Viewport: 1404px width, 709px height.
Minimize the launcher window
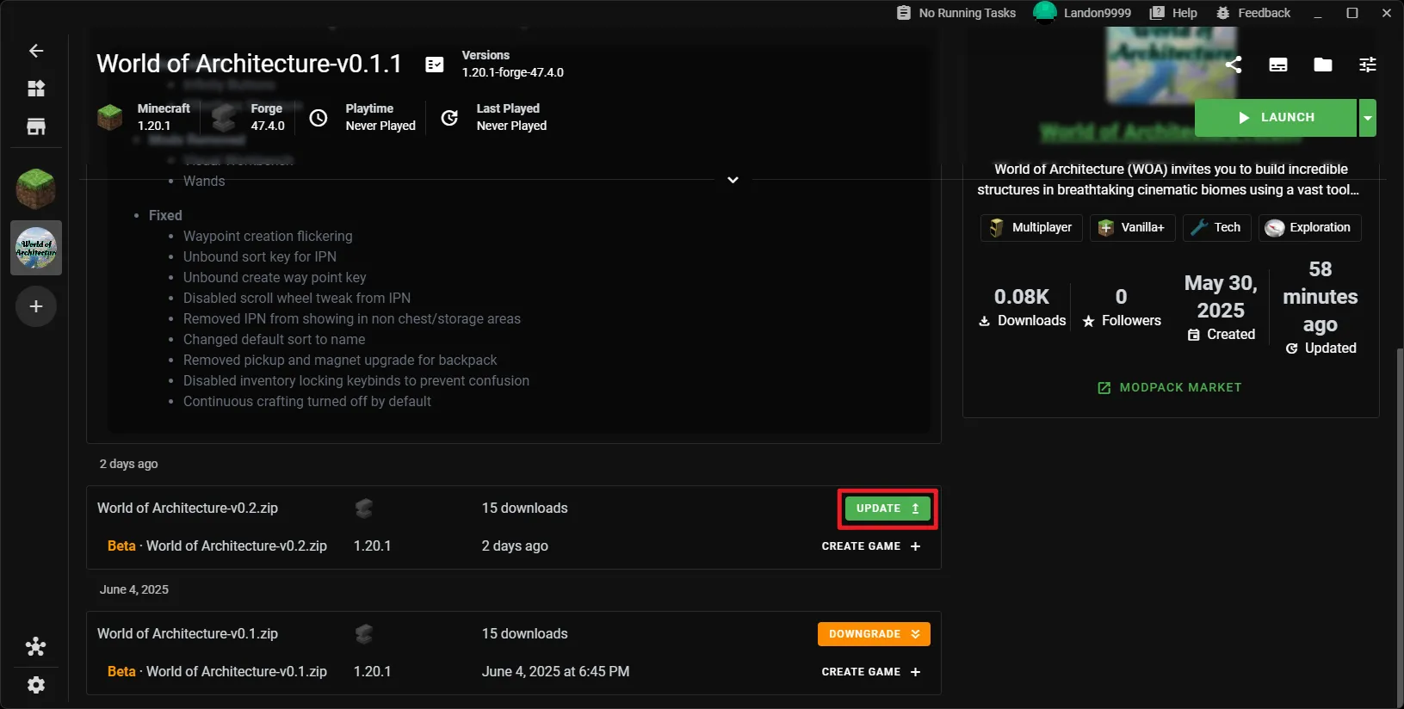pyautogui.click(x=1318, y=13)
